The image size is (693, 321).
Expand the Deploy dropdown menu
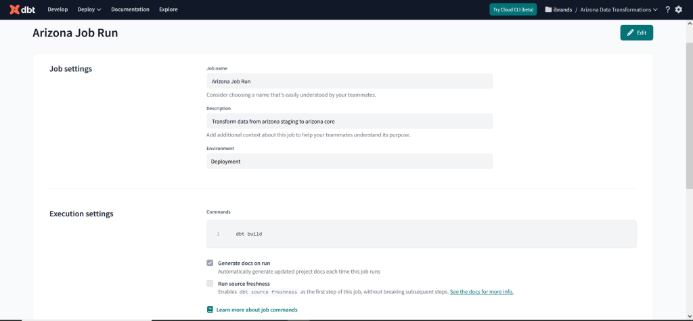tap(89, 9)
